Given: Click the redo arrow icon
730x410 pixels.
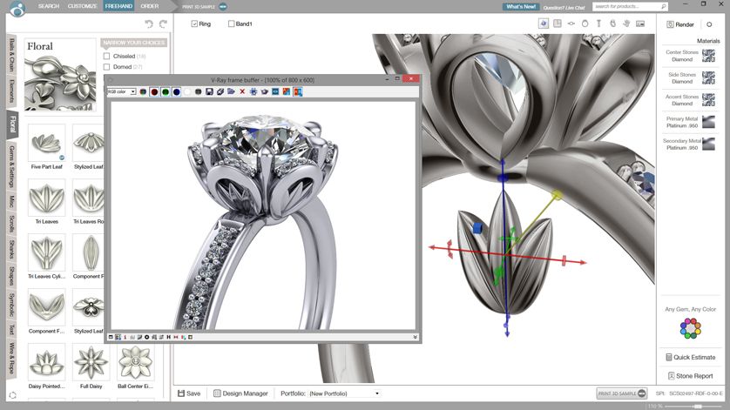Looking at the screenshot, I should click(162, 24).
